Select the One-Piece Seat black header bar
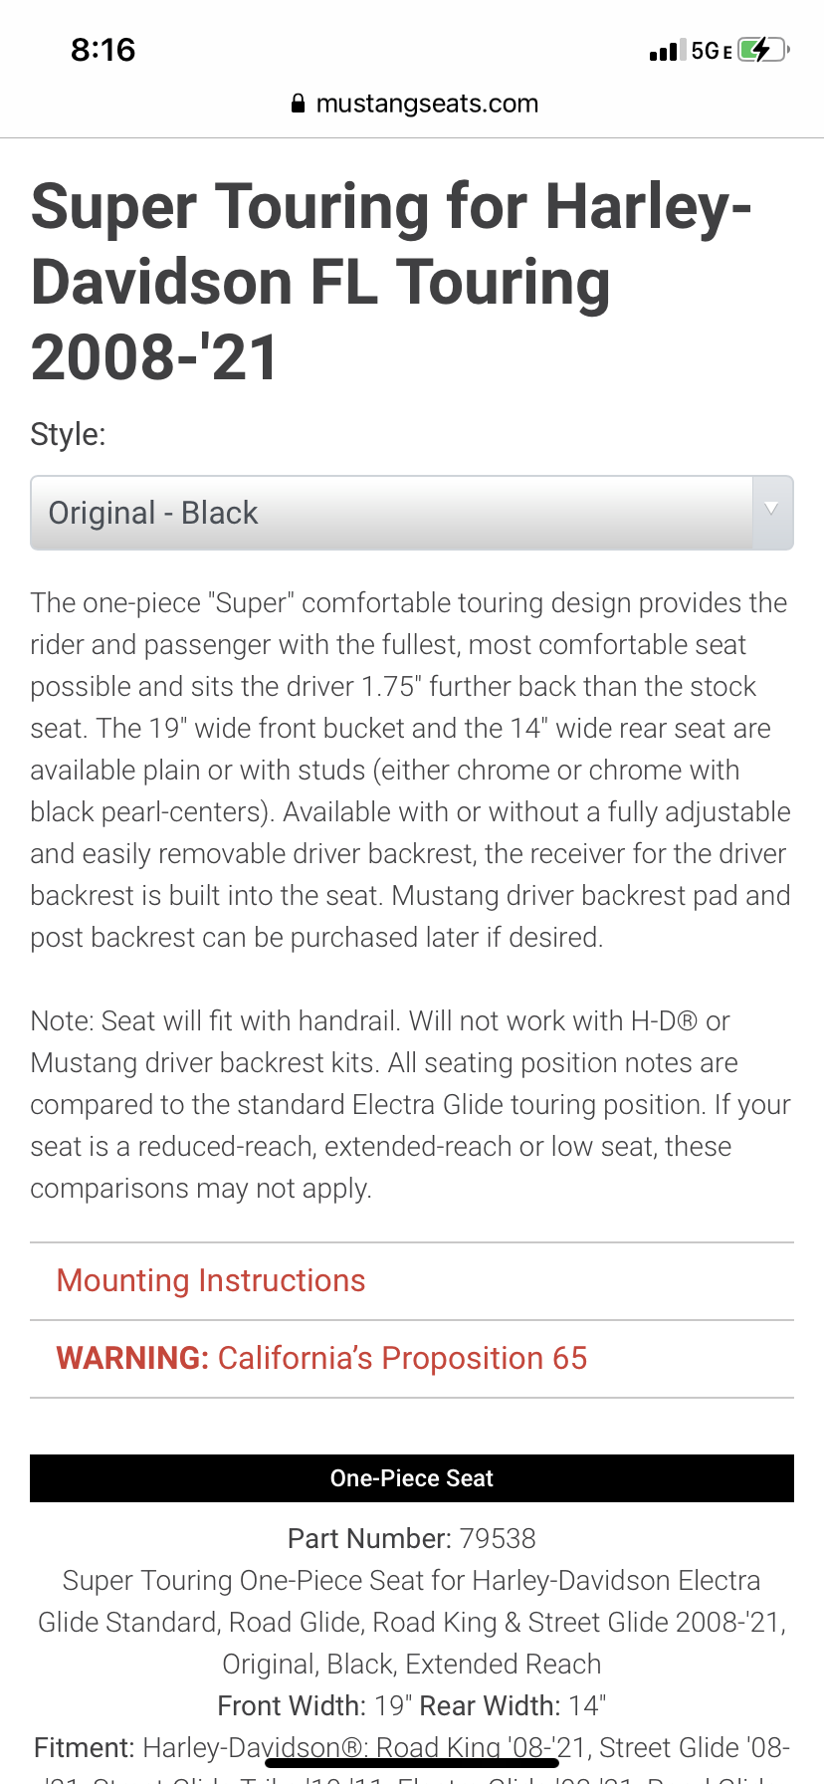 (412, 1478)
